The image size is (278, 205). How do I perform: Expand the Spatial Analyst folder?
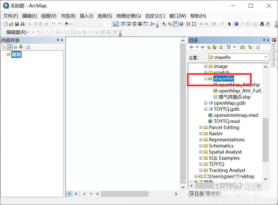(201, 152)
